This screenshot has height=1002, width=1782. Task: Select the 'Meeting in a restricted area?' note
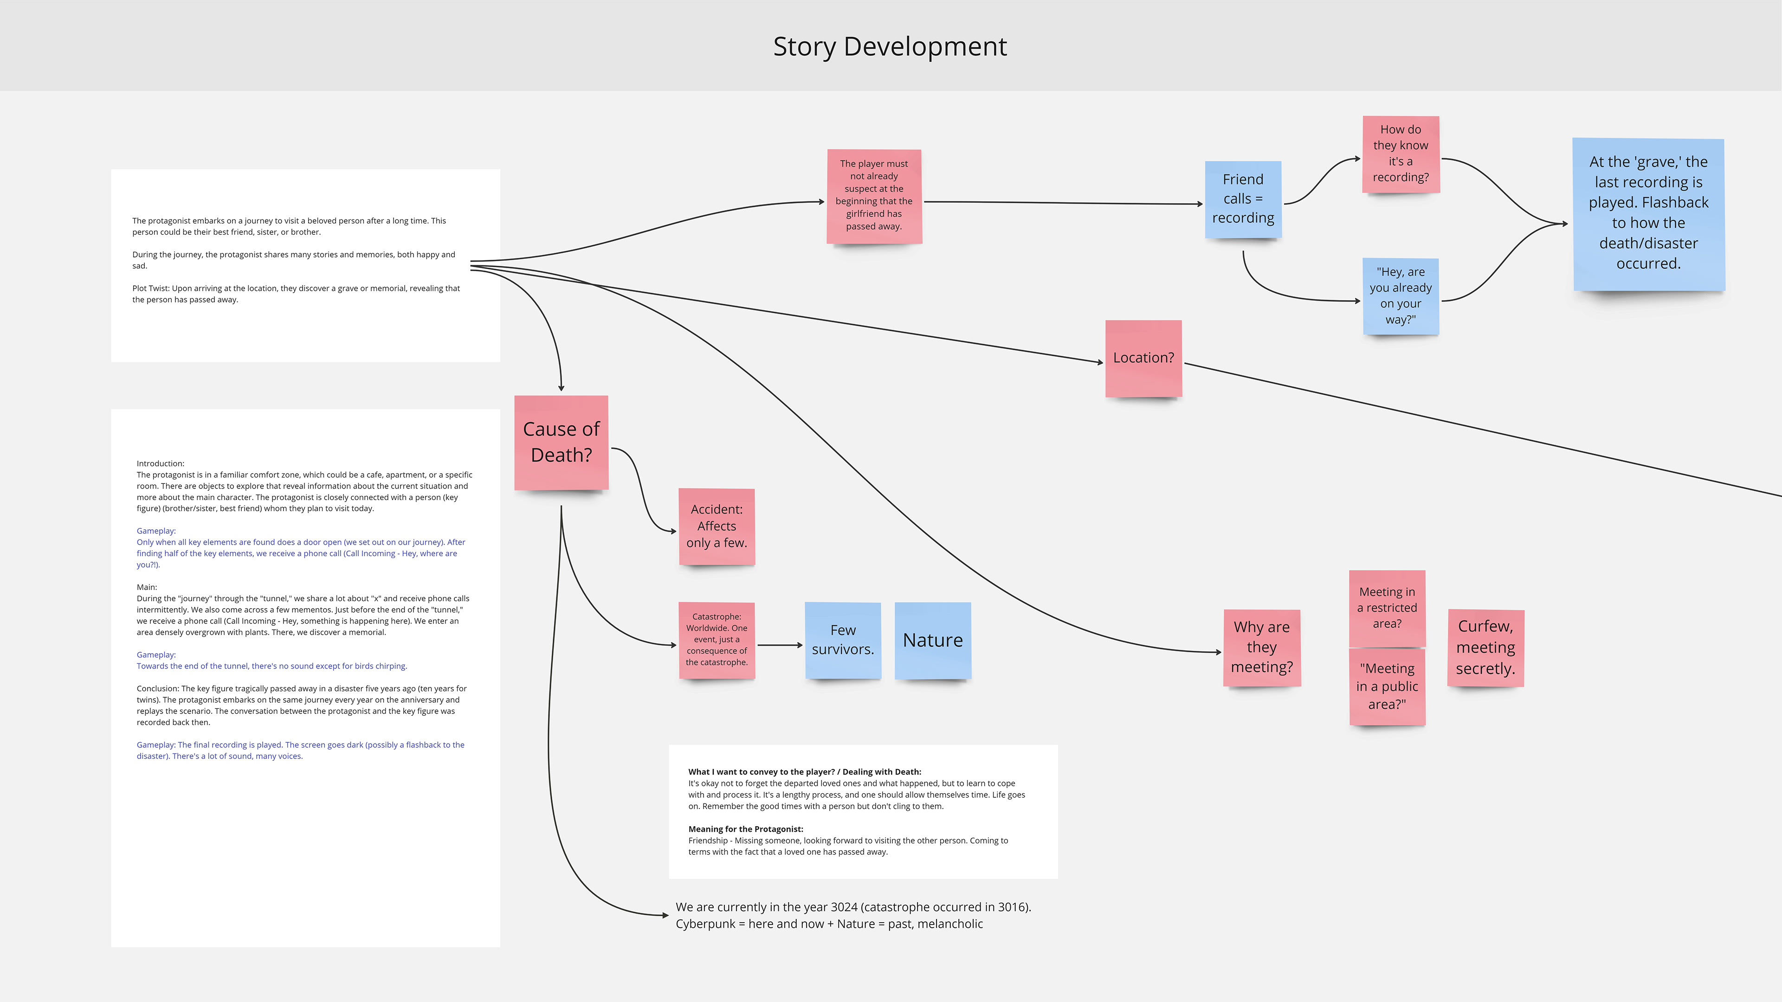click(1386, 608)
